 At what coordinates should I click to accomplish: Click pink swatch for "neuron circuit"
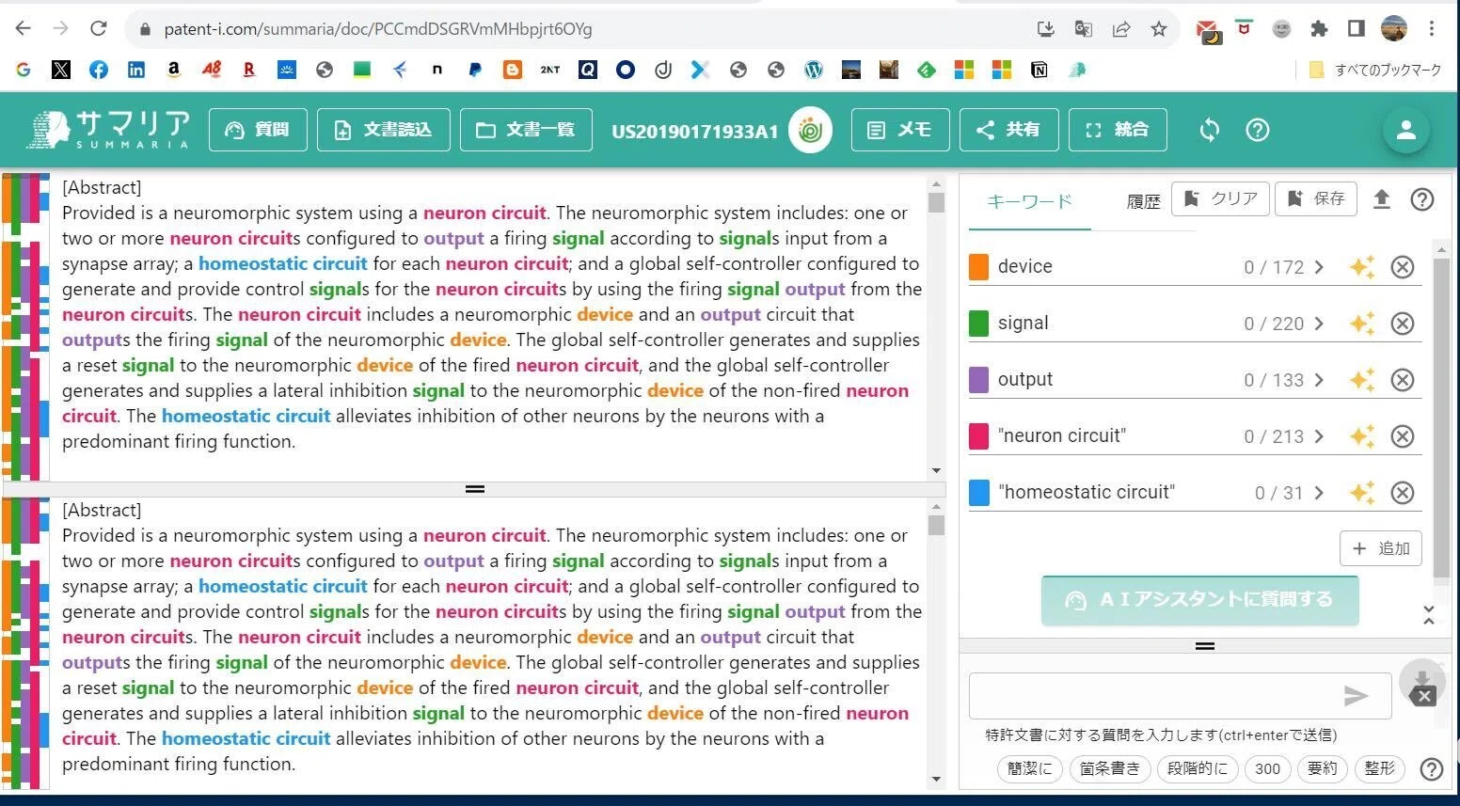point(978,436)
